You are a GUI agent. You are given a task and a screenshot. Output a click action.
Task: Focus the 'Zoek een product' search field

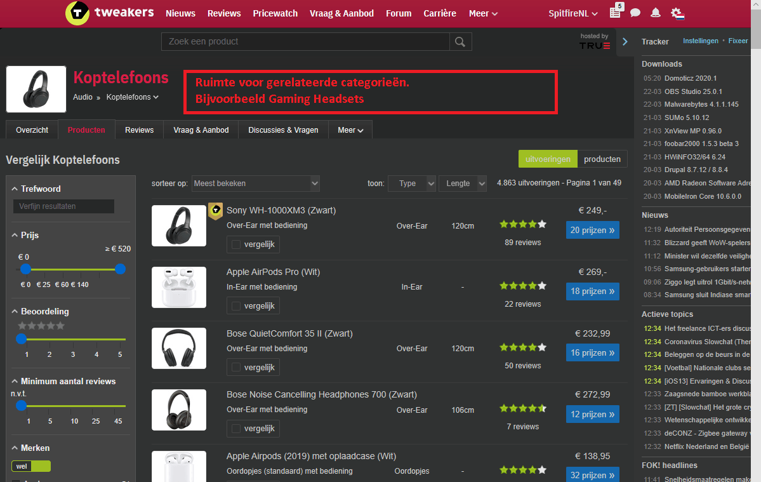pos(306,42)
